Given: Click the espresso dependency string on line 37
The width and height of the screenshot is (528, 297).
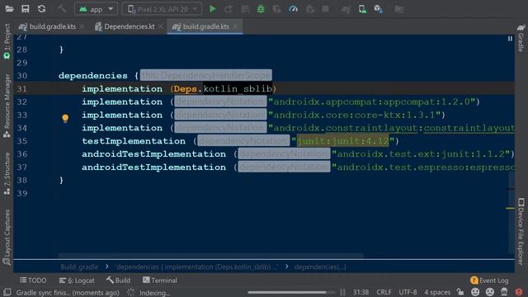Looking at the screenshot, I should [x=423, y=167].
